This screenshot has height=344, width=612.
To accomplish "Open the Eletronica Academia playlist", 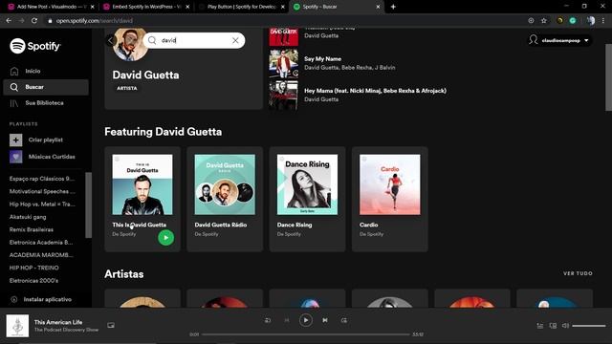I will pos(41,242).
